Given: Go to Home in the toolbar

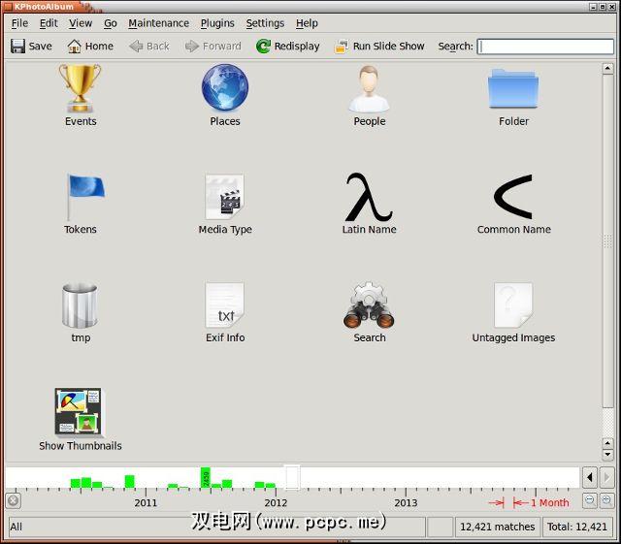Looking at the screenshot, I should tap(90, 47).
